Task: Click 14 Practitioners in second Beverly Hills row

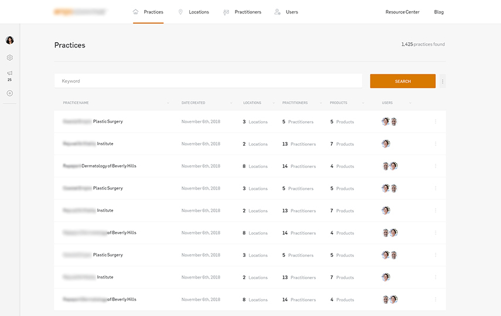Action: click(299, 233)
